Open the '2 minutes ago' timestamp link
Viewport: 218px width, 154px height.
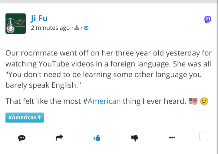(x=50, y=28)
